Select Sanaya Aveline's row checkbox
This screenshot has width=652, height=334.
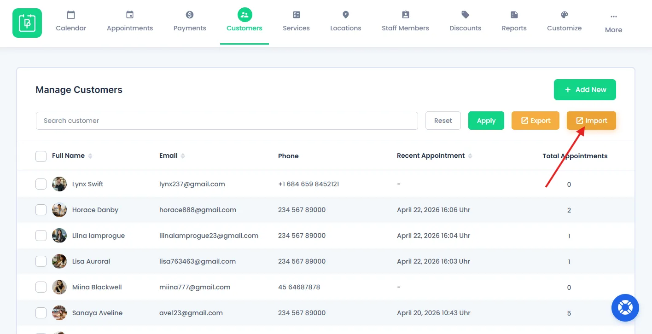41,313
